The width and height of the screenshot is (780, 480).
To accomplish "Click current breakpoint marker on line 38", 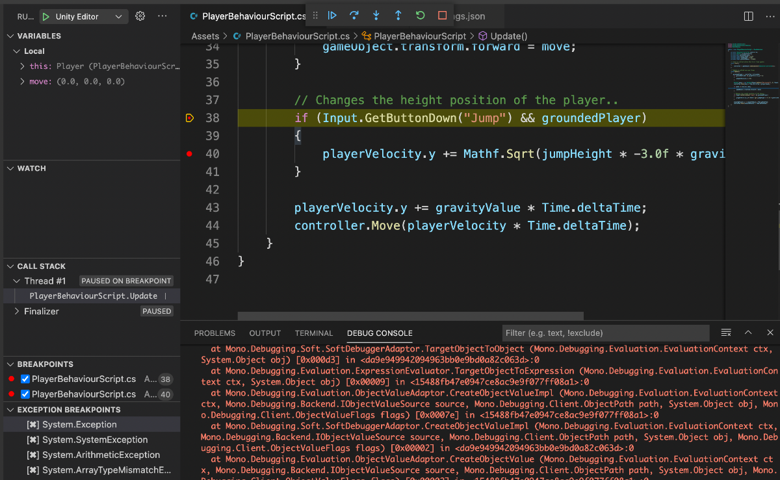I will tap(190, 118).
